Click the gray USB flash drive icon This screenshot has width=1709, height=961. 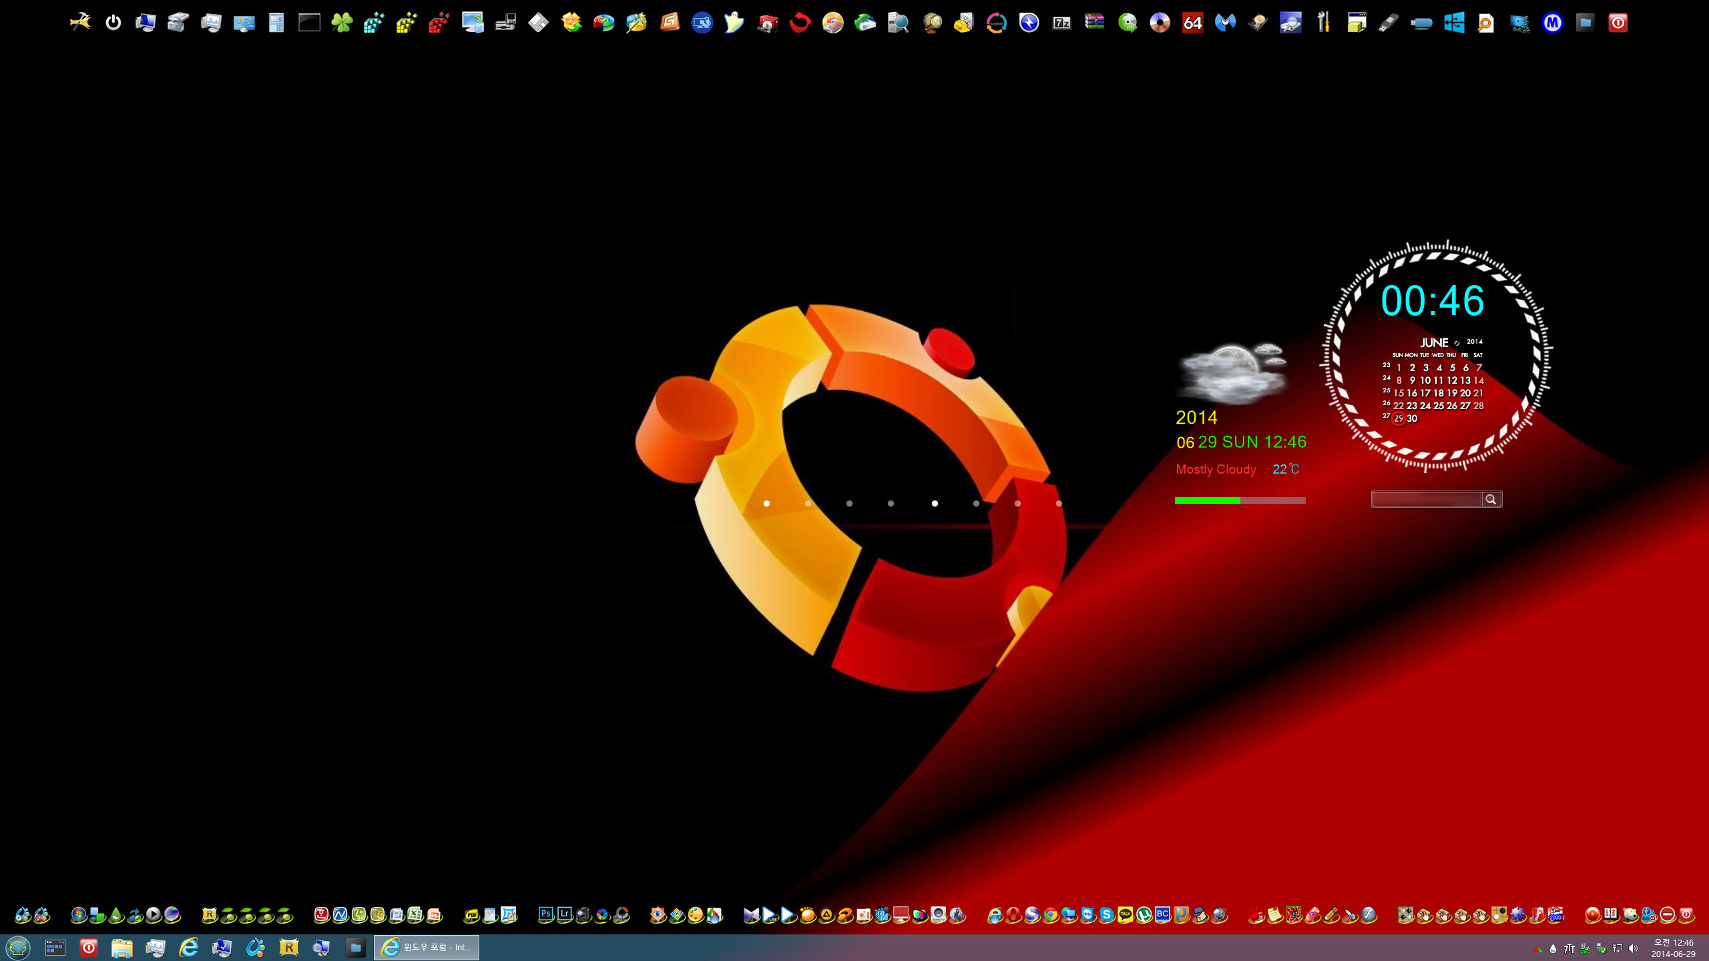1389,23
